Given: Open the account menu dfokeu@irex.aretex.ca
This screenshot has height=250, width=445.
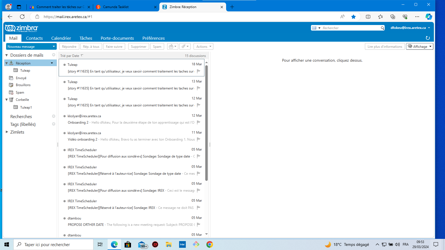Looking at the screenshot, I should click(410, 28).
